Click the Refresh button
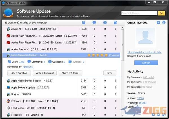Viewport: 169px width, 119px height. point(146,63)
